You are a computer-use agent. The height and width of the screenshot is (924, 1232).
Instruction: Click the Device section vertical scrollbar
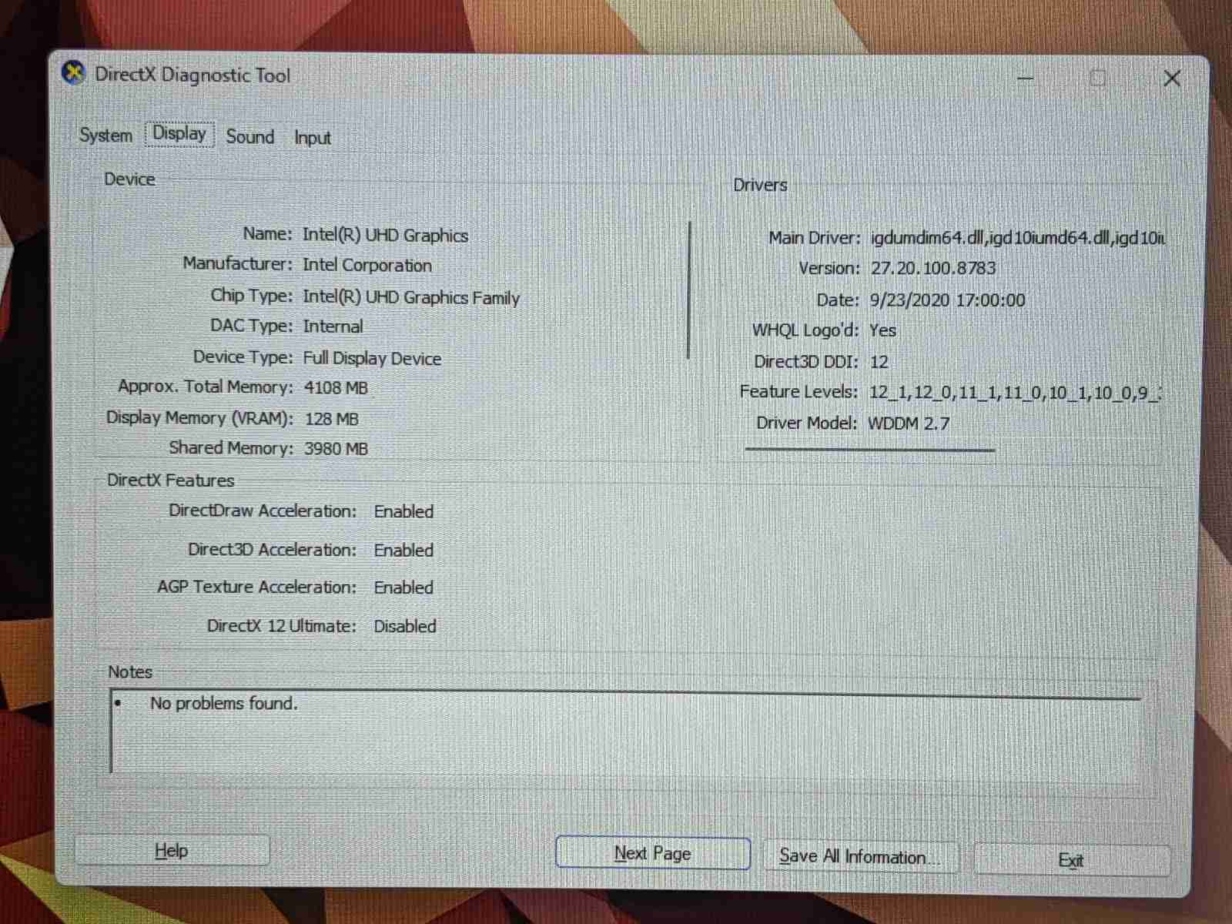pyautogui.click(x=688, y=291)
